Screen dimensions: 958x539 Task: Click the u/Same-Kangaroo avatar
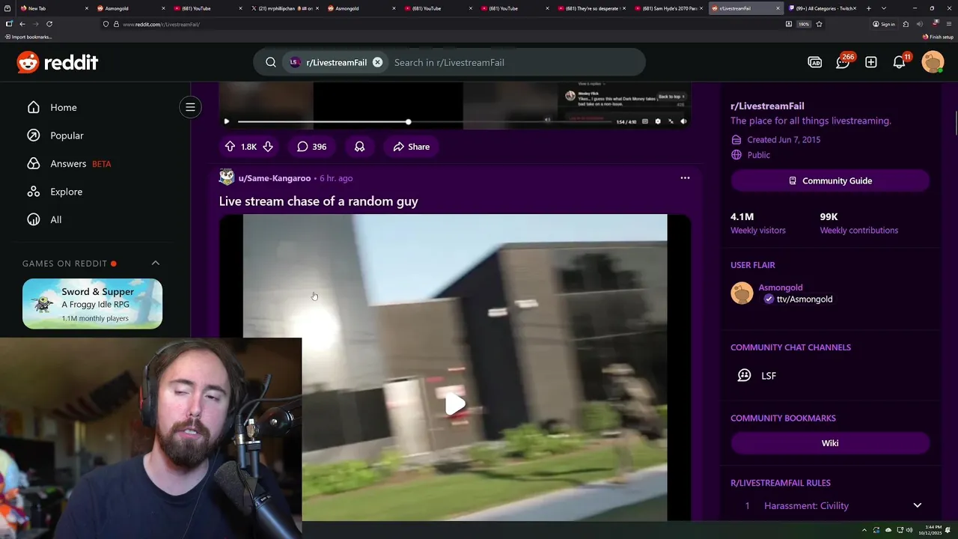pyautogui.click(x=227, y=177)
